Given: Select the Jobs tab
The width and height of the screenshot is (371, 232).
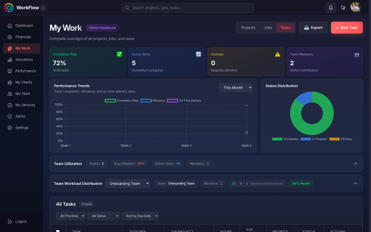Looking at the screenshot, I should (x=268, y=28).
